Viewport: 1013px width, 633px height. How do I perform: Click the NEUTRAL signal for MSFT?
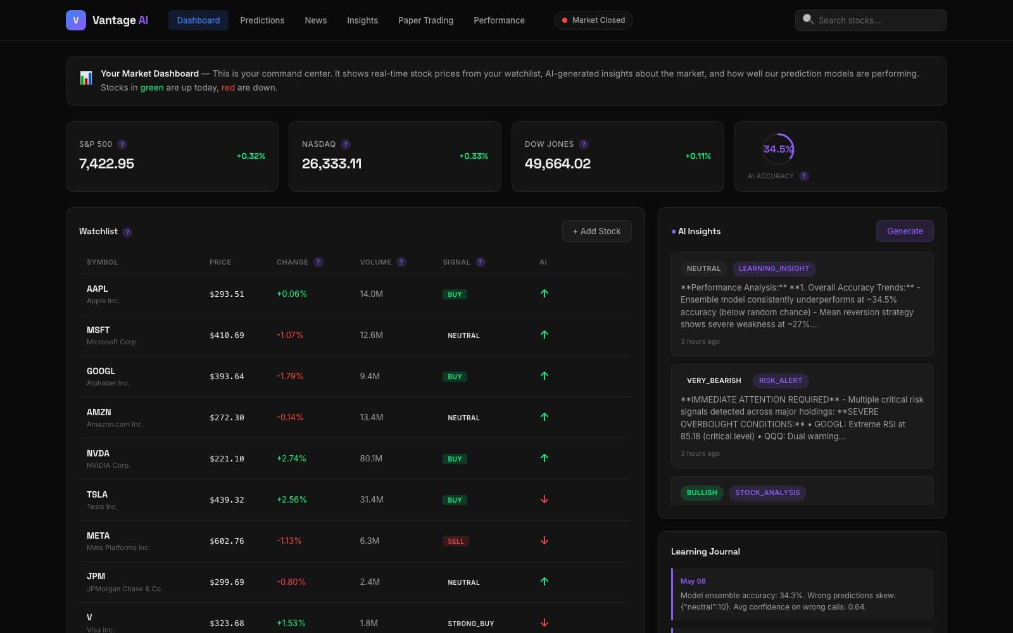coord(463,335)
